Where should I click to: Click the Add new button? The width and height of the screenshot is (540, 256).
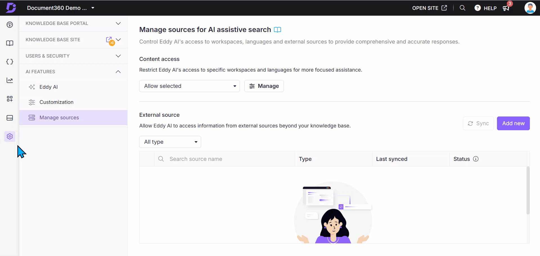click(x=513, y=123)
